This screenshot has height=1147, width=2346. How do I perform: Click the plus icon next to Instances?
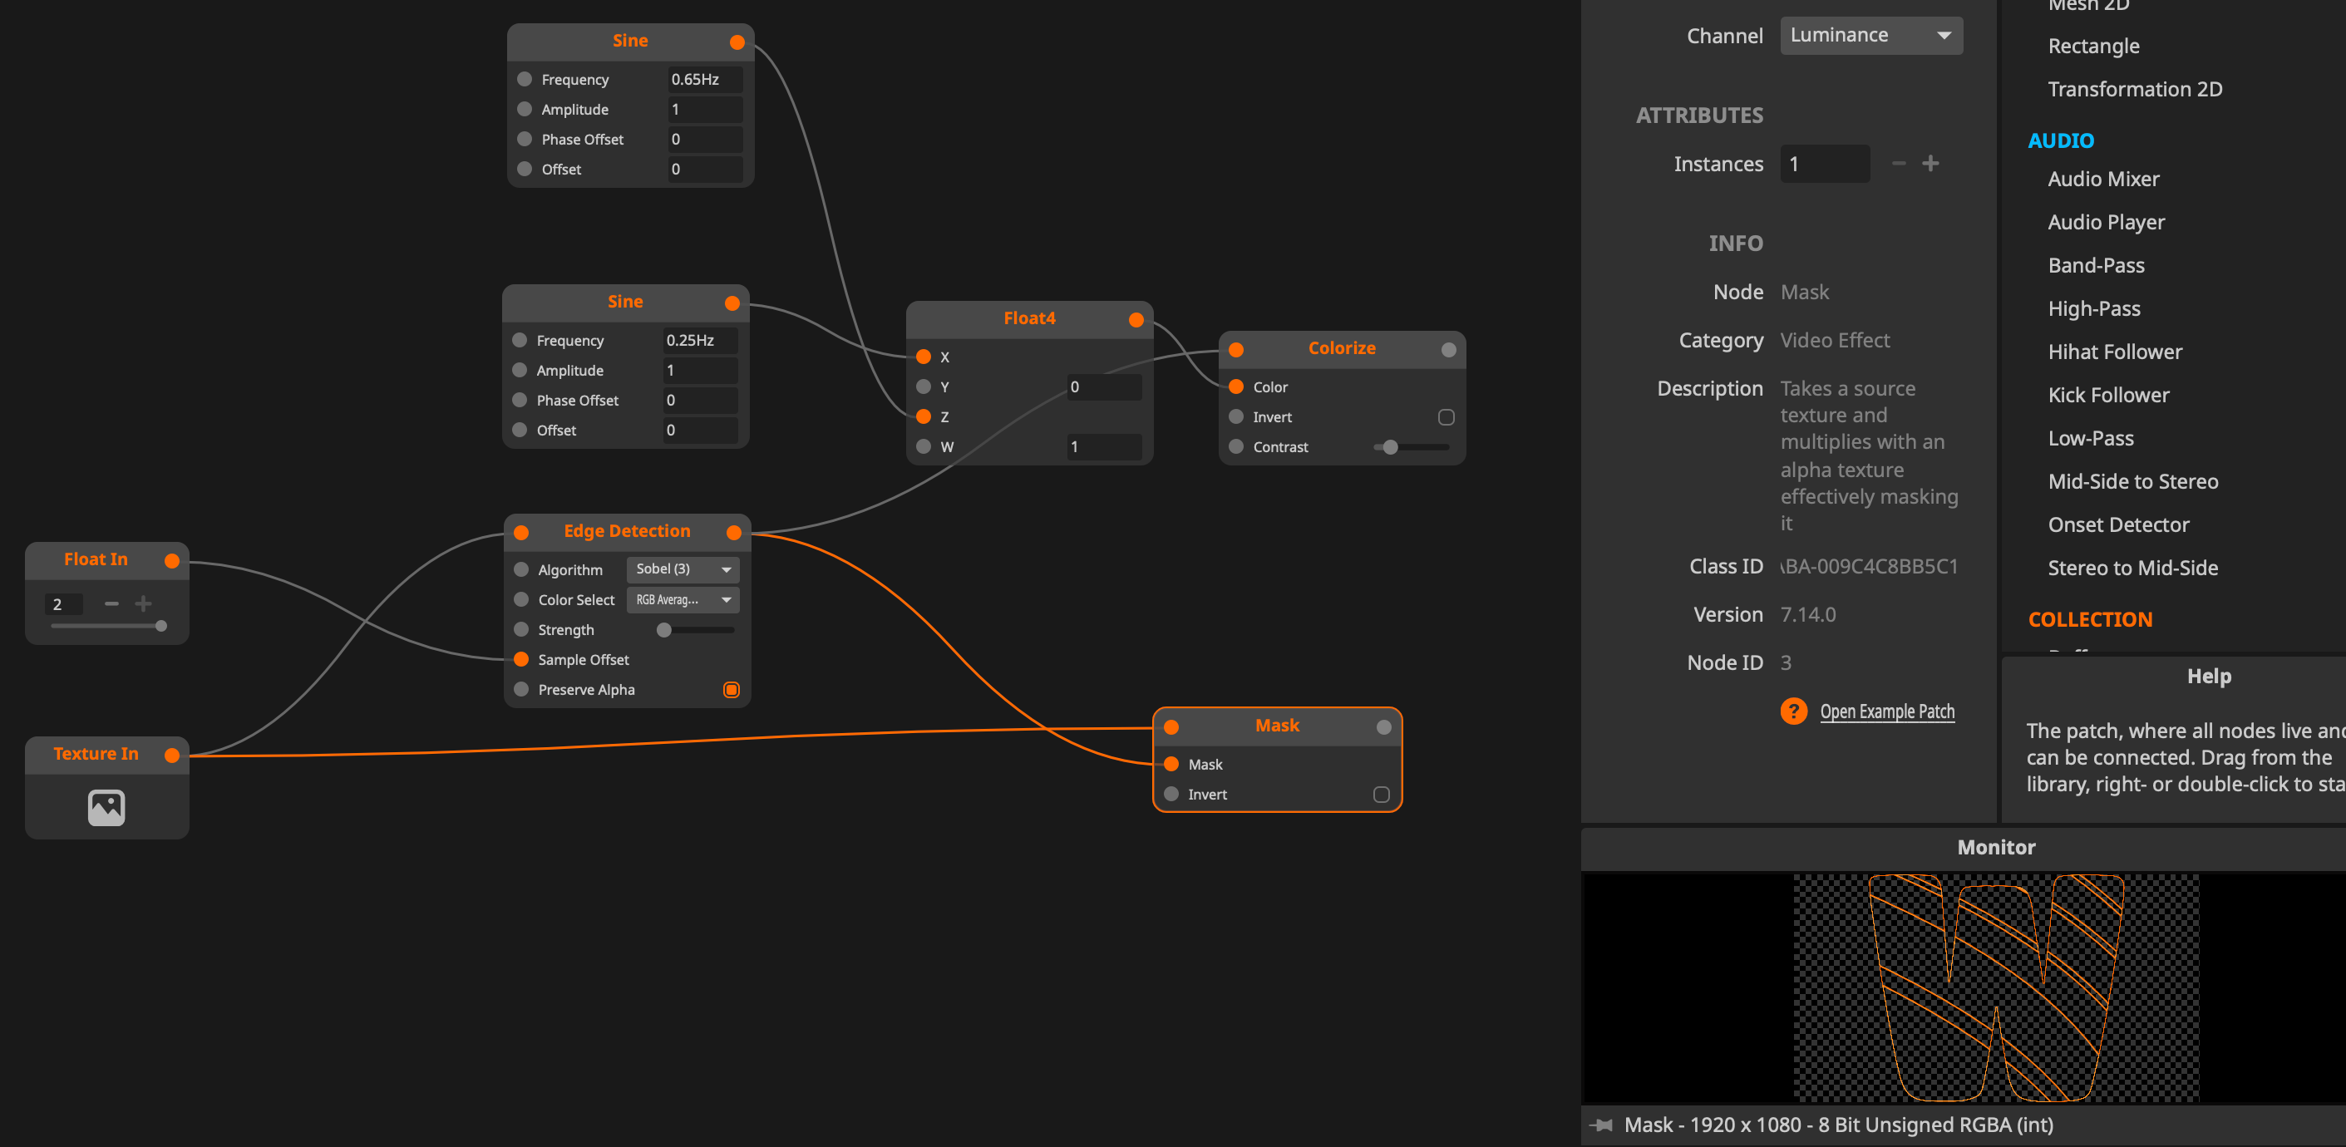tap(1930, 164)
